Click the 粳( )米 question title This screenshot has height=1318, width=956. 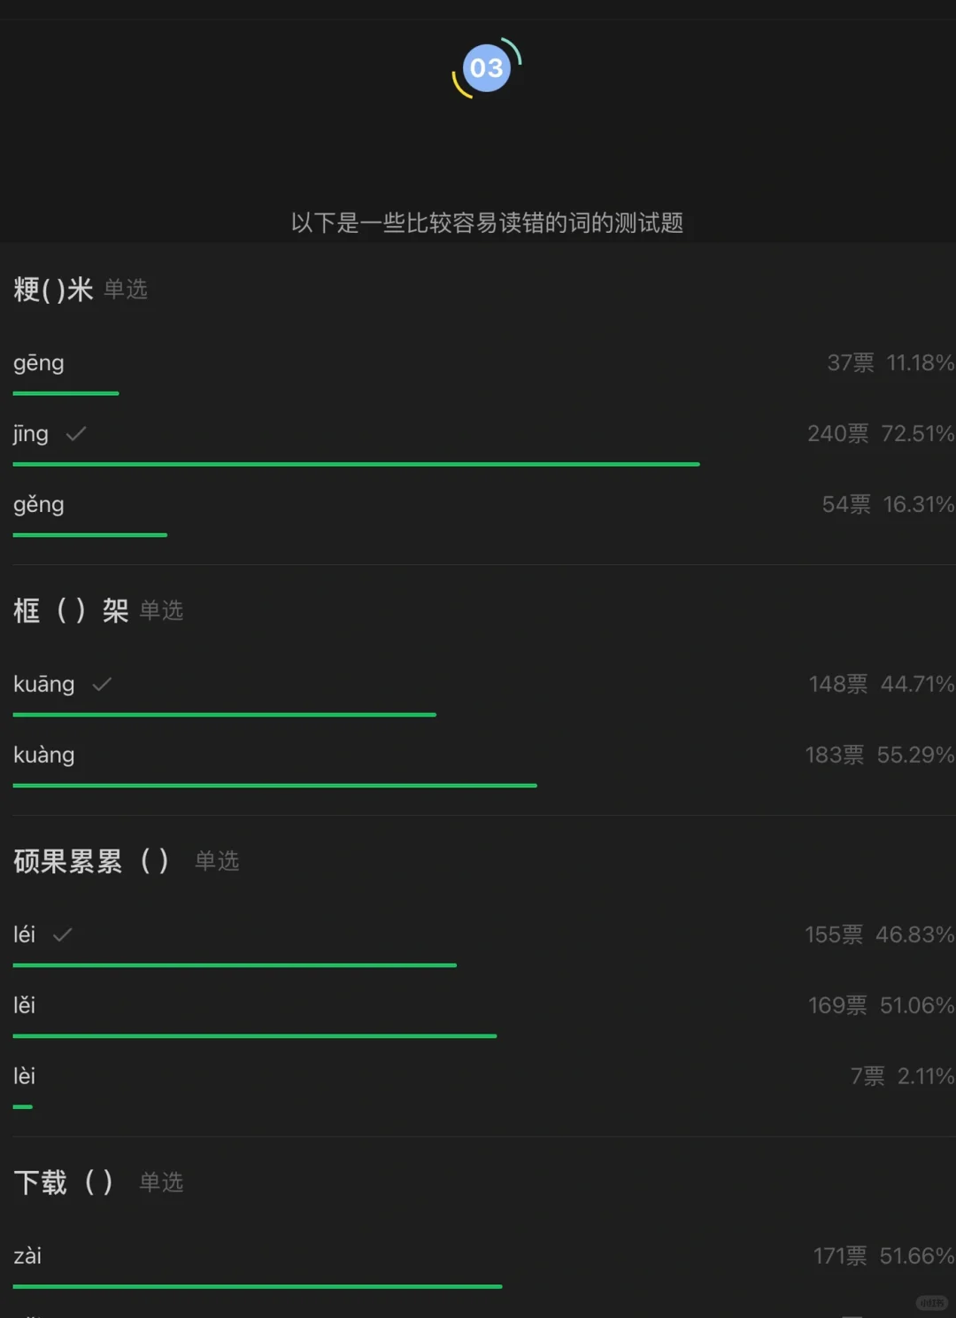pos(53,290)
